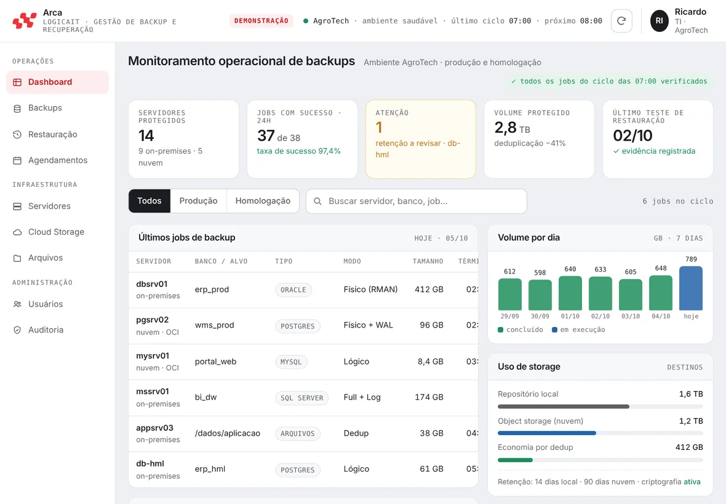Click the em execução legend swatch

[x=555, y=329]
